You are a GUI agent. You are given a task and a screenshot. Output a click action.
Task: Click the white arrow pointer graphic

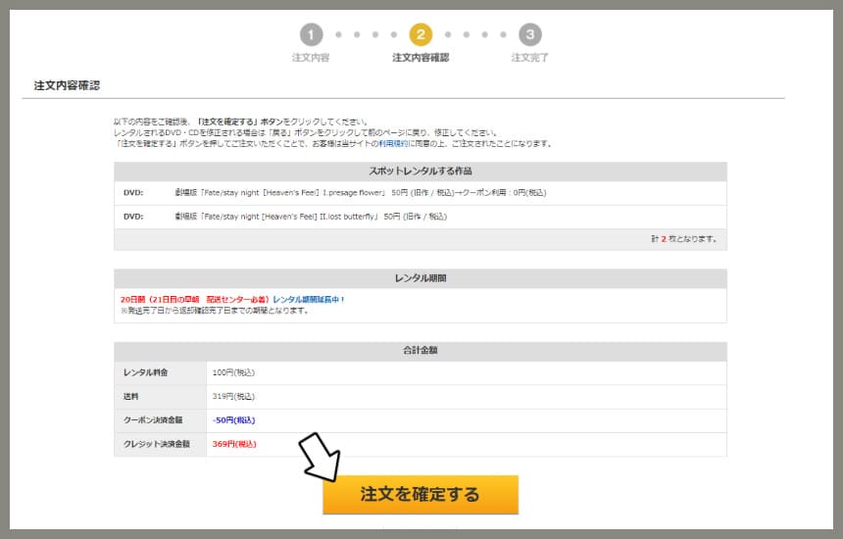[x=320, y=458]
